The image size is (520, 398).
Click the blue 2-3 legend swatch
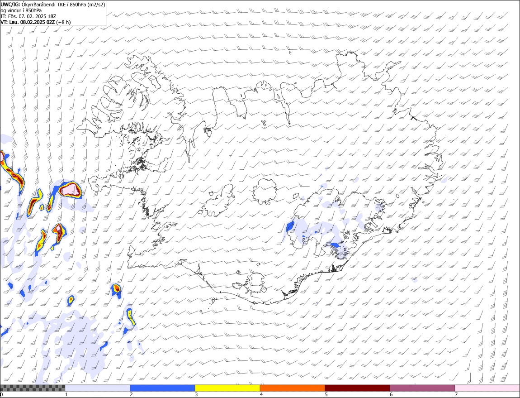point(162,388)
